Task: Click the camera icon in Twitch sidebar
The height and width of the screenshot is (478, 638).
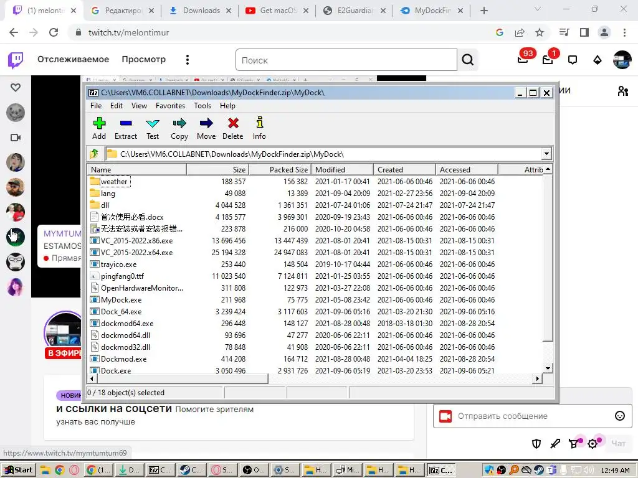Action: click(x=16, y=138)
